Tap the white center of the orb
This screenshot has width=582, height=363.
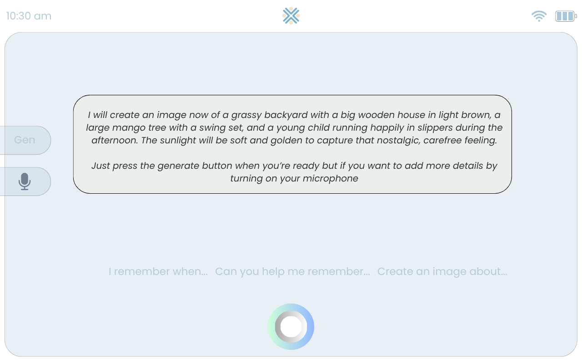pyautogui.click(x=291, y=327)
